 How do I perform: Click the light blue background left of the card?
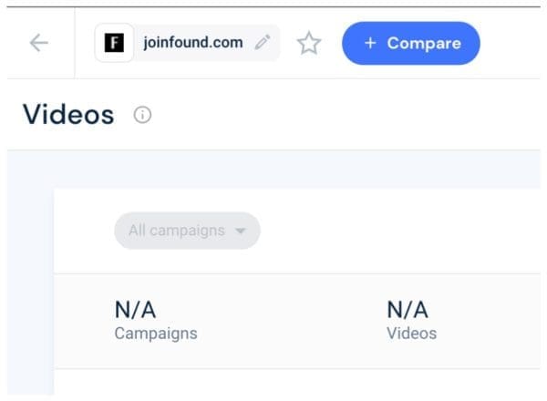(x=27, y=273)
